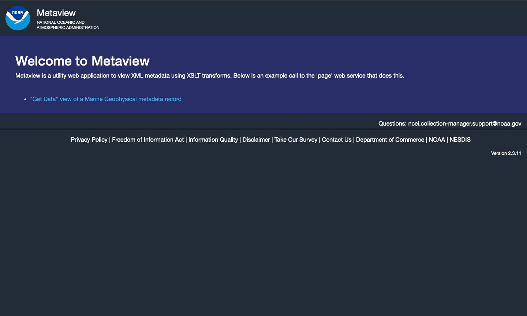Open the Freedom of Information Act link
Viewport: 527px width, 316px height.
148,140
